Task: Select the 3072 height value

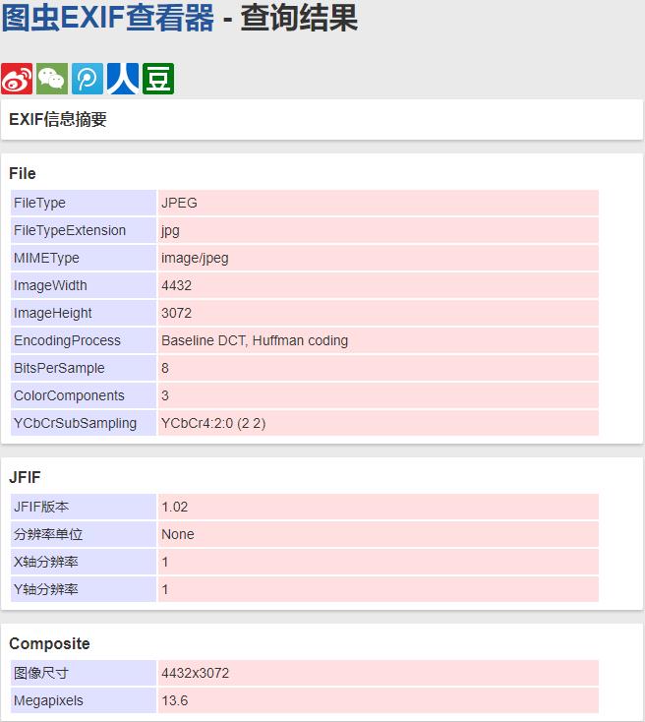Action: click(x=378, y=313)
